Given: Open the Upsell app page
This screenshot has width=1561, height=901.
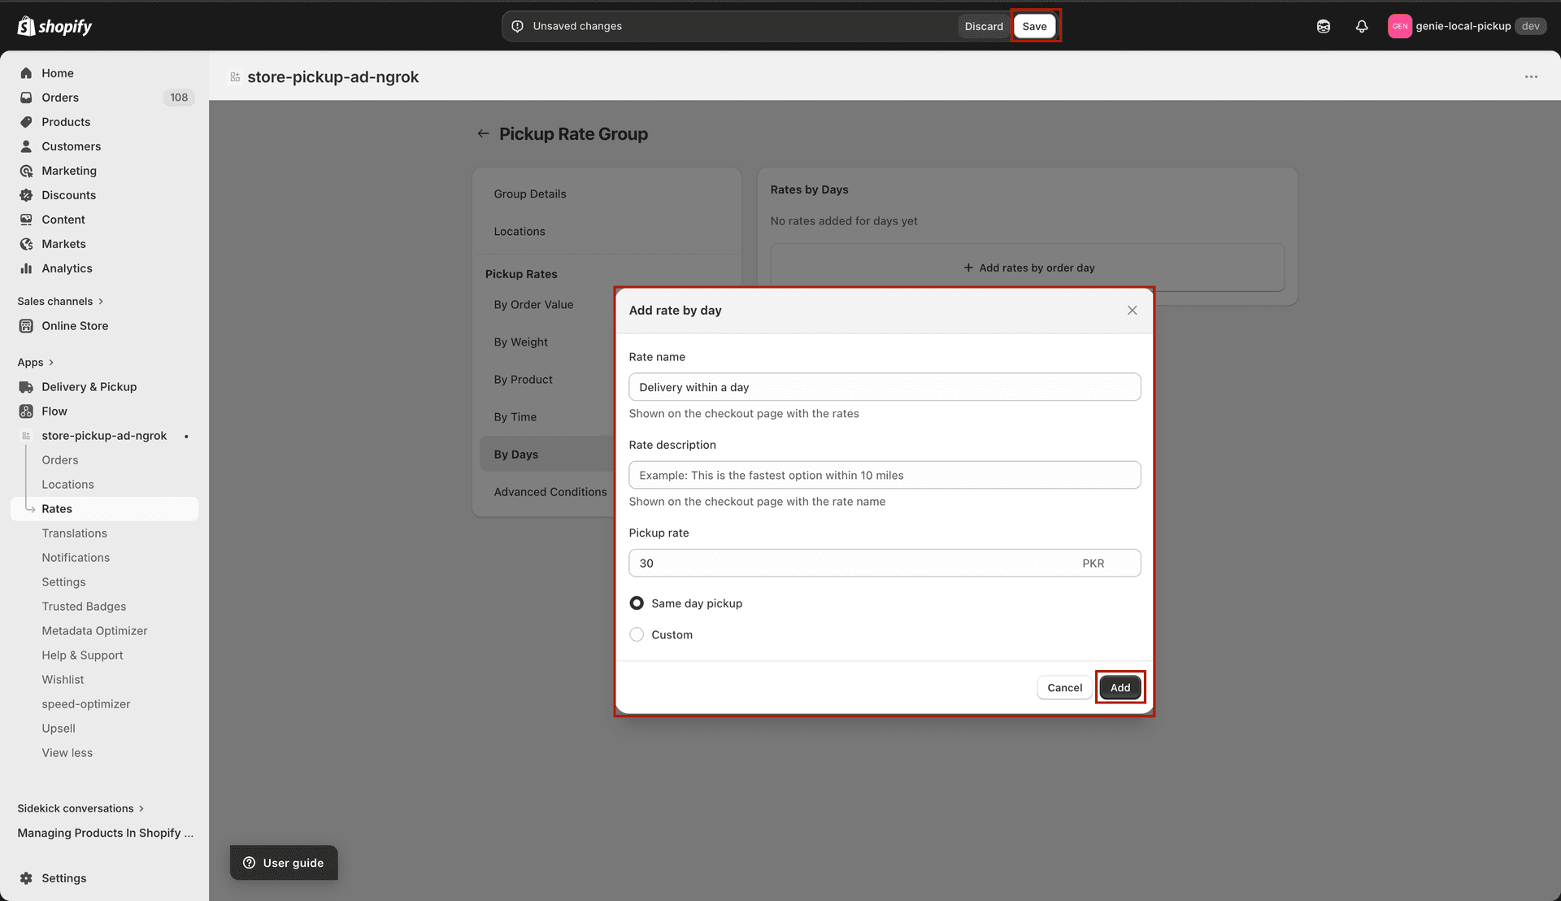Looking at the screenshot, I should pyautogui.click(x=59, y=729).
